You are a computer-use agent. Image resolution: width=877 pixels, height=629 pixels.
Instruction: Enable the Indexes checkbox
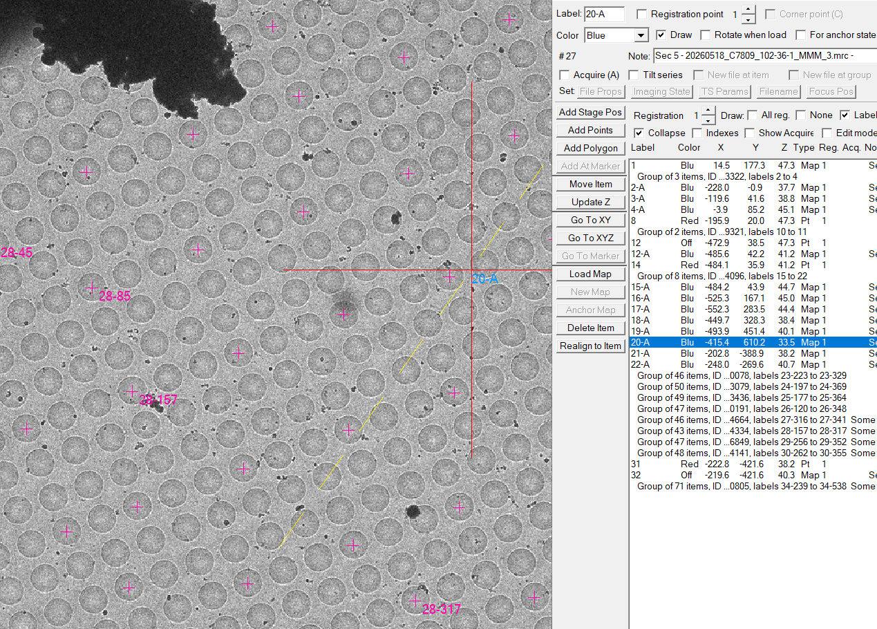coord(697,133)
